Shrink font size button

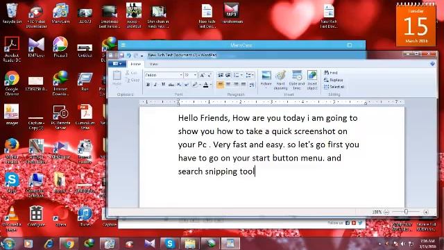[x=210, y=75]
